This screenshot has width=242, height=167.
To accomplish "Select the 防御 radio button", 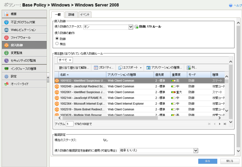I will [x=57, y=39].
